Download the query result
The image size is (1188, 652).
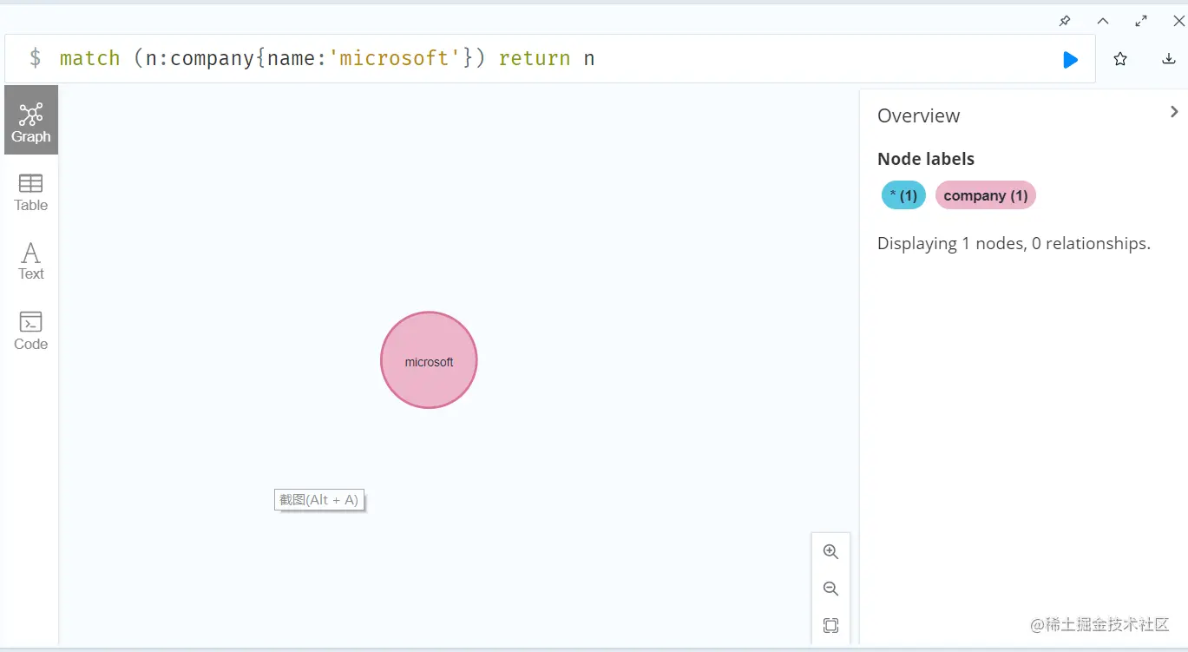tap(1168, 59)
